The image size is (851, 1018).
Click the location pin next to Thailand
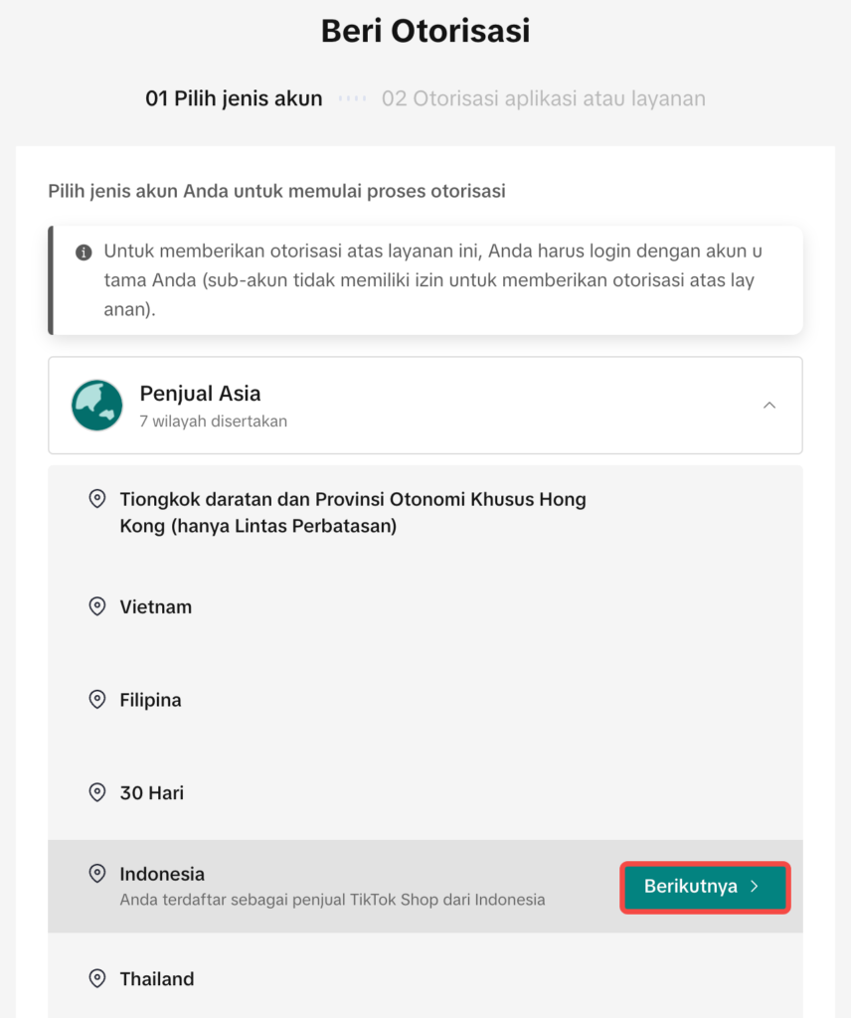[x=96, y=978]
